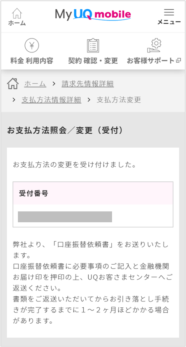Open the hamburger menu icon
This screenshot has height=347, width=186.
coord(169,12)
